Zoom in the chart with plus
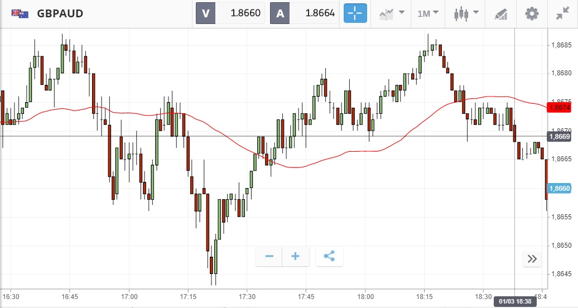The width and height of the screenshot is (578, 308). tap(295, 257)
